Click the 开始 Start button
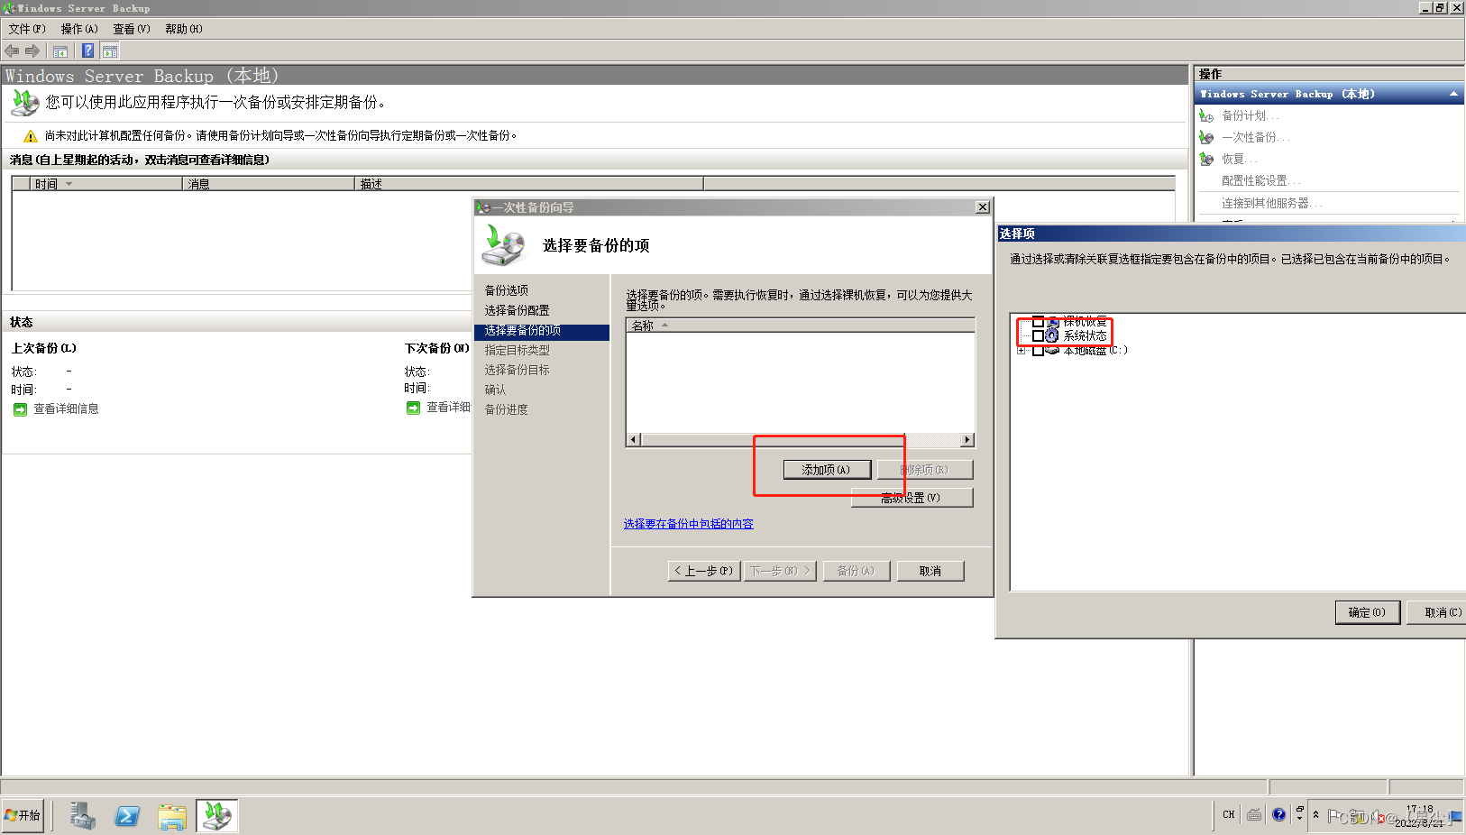This screenshot has height=835, width=1466. (23, 815)
